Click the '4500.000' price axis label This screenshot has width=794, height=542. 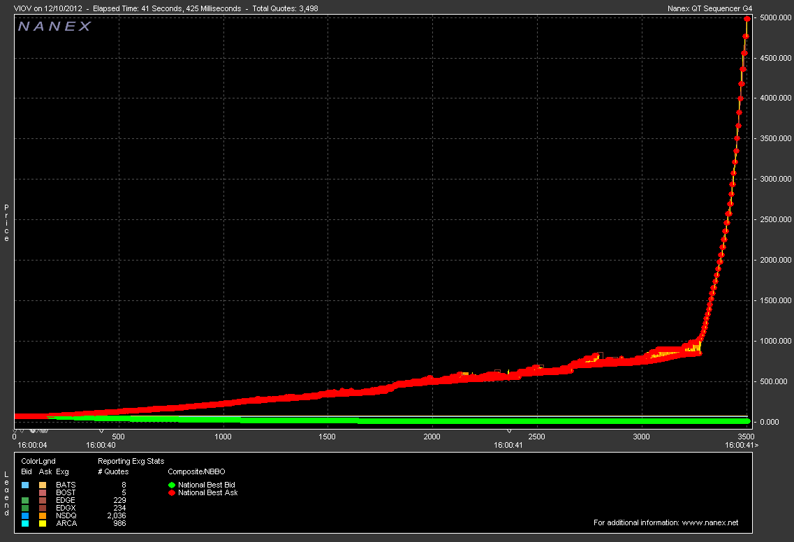tap(776, 58)
